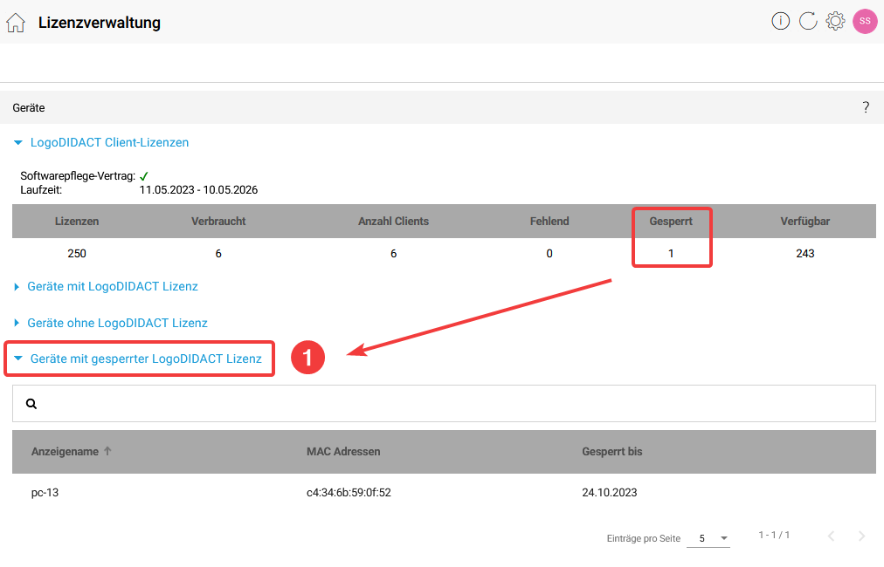Click the Verbraucht column header
884x567 pixels.
point(218,222)
